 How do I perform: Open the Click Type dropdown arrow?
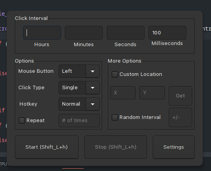click(x=93, y=88)
